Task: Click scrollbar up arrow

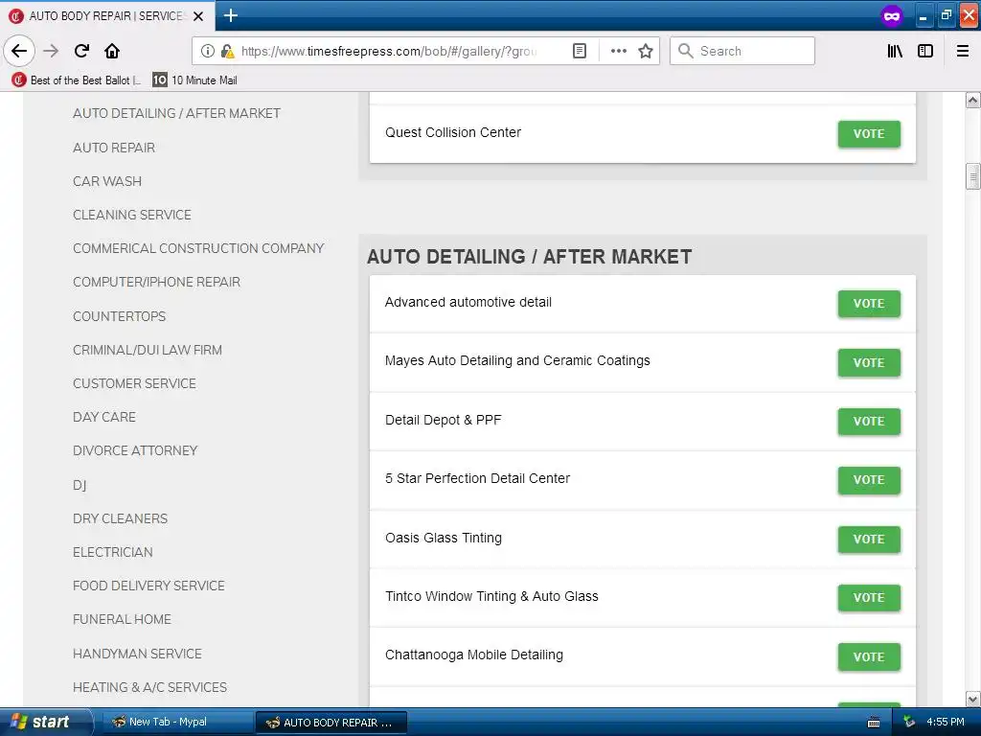Action: click(x=972, y=100)
